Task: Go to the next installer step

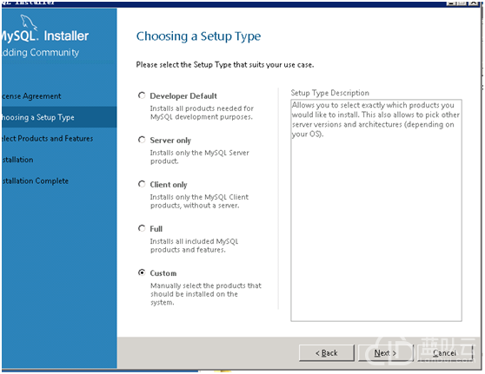Action: point(385,352)
